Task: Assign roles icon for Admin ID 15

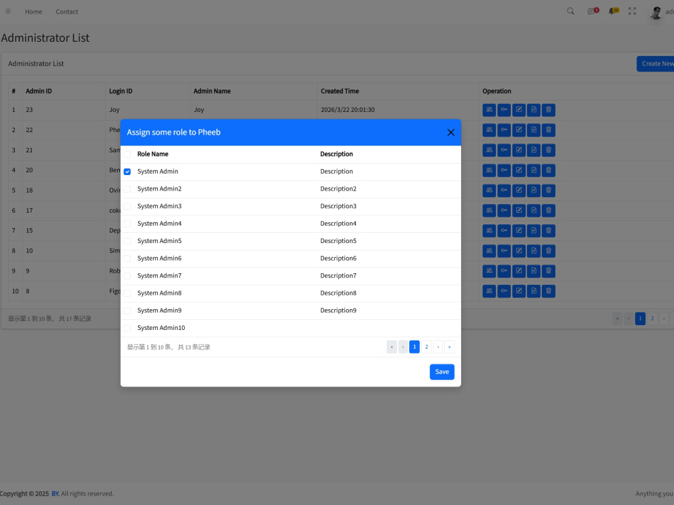Action: 489,230
